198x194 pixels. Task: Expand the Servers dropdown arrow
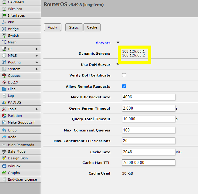point(118,43)
